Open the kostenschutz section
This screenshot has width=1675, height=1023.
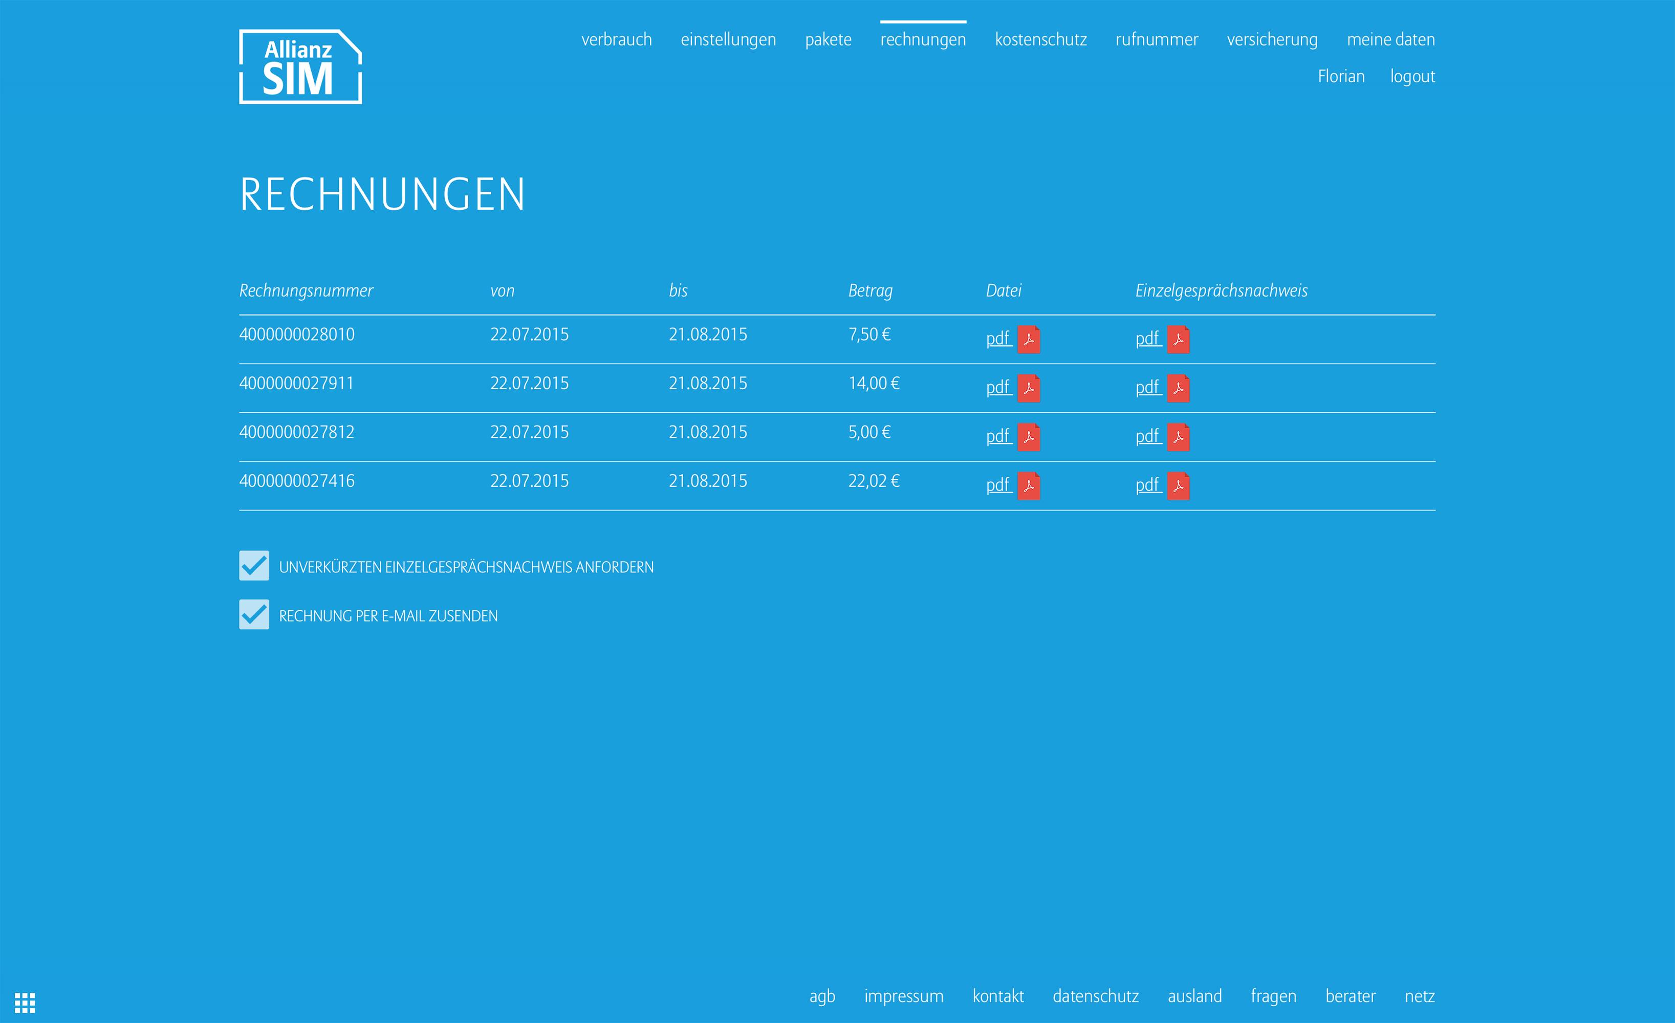coord(1041,39)
